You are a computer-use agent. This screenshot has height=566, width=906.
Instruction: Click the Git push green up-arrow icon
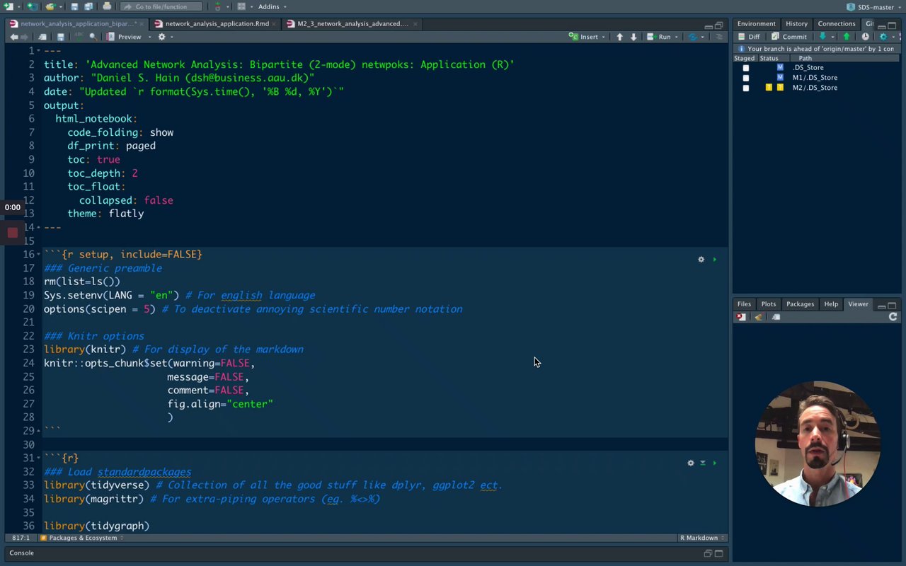pos(846,37)
